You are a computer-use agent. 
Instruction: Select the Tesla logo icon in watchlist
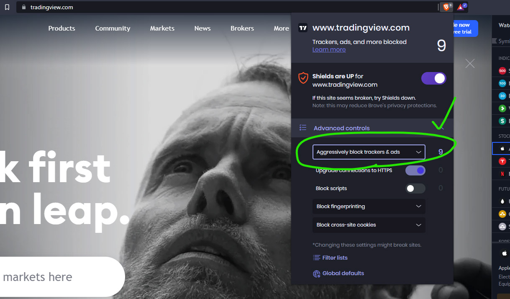pyautogui.click(x=502, y=161)
